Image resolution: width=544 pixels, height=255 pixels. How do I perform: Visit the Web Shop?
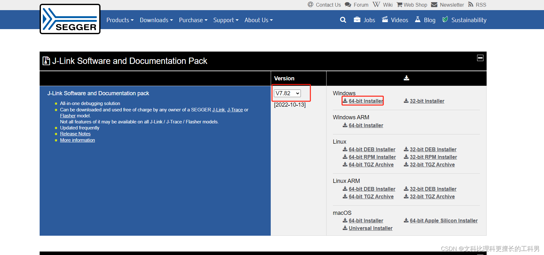point(415,5)
